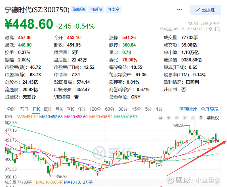The width and height of the screenshot is (227, 187).
Task: Click the 深股通 tag
Action: 79,10
